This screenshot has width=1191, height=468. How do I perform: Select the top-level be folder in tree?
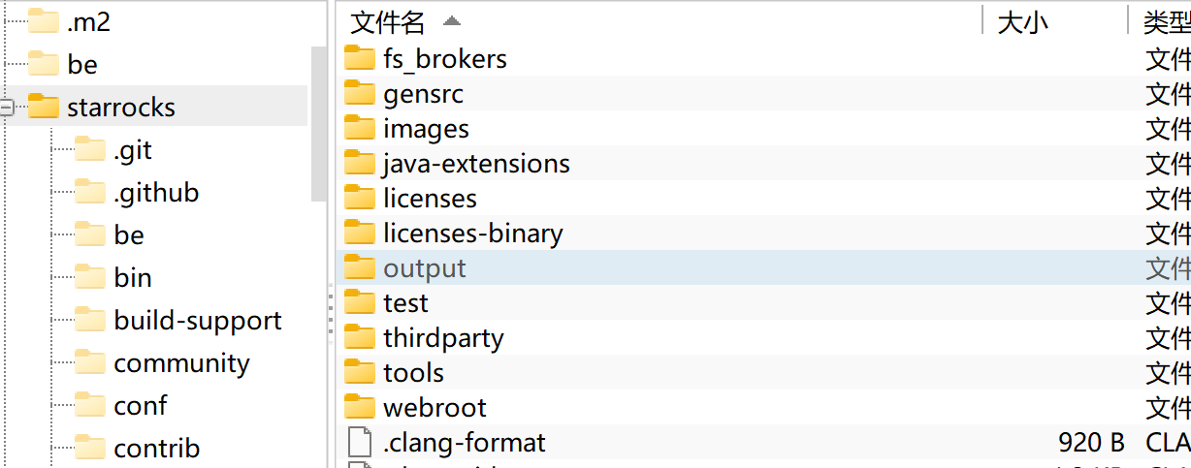(82, 65)
